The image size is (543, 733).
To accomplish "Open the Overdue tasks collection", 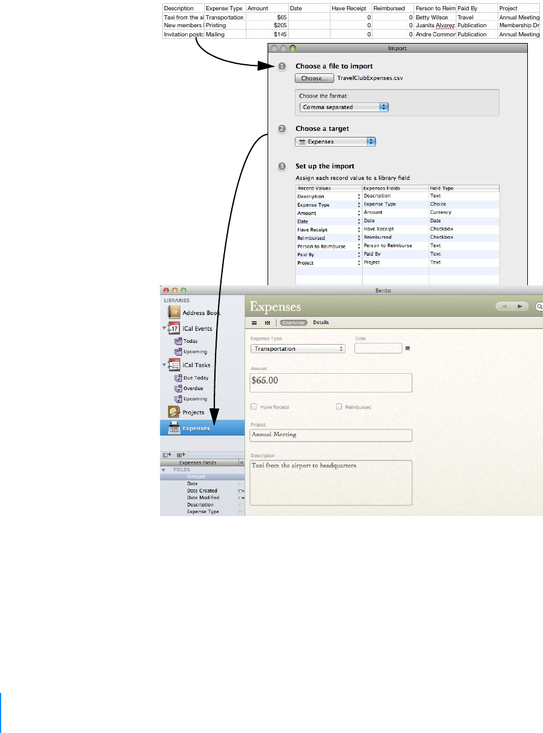I will pos(189,388).
